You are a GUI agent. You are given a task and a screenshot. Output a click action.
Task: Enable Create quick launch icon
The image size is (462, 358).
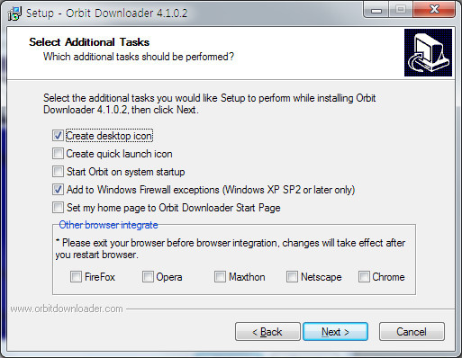coord(58,154)
